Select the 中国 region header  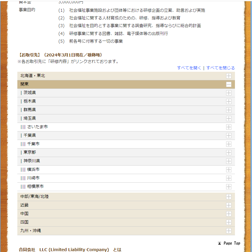[x=126, y=214]
